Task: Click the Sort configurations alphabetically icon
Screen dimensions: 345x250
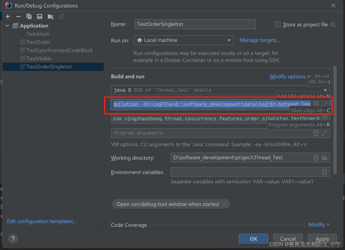Action: 61,17
